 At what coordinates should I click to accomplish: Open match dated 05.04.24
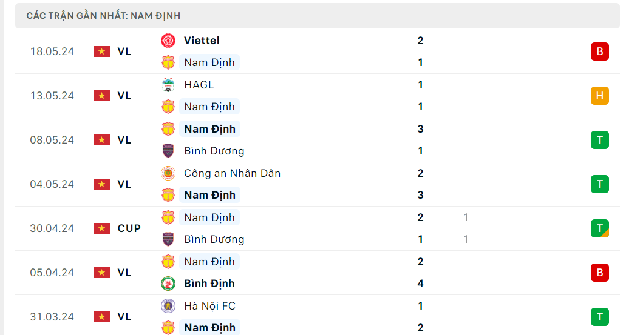pos(52,273)
